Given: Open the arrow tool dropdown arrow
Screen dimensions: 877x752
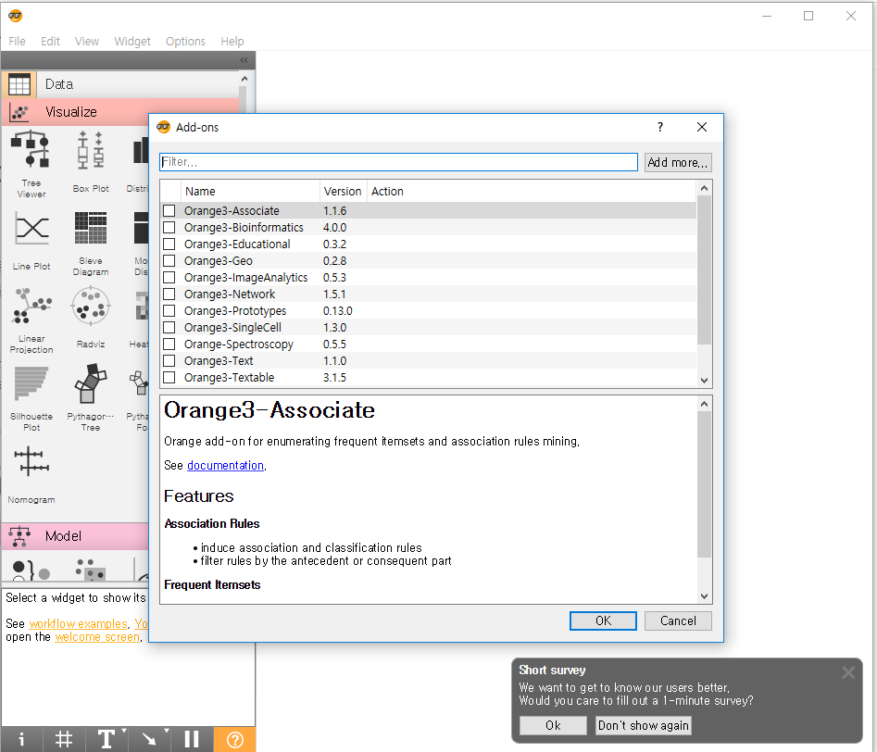Looking at the screenshot, I should point(167,731).
